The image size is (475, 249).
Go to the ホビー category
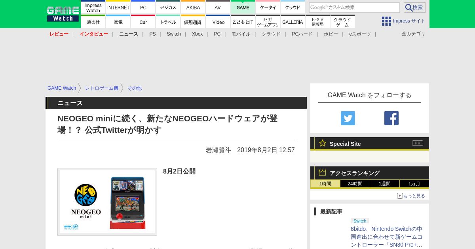click(x=331, y=34)
